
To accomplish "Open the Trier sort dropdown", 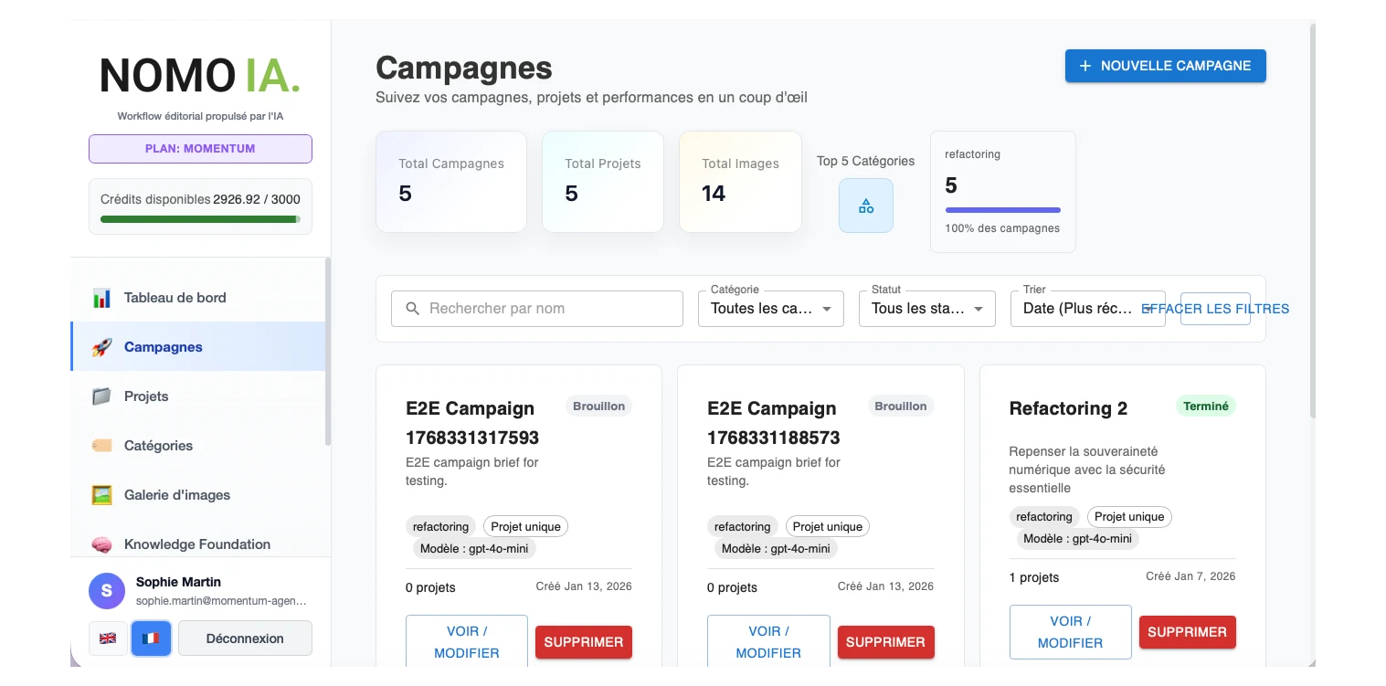I will [x=1087, y=308].
